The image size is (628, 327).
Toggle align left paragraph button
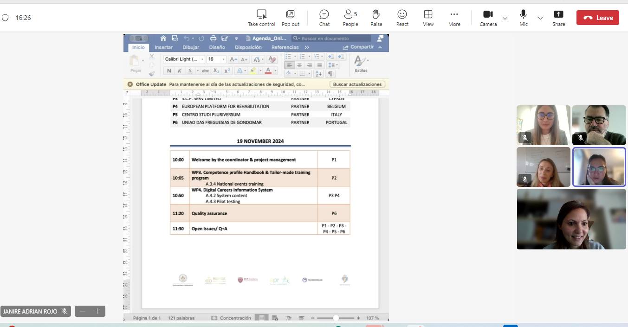(x=289, y=65)
